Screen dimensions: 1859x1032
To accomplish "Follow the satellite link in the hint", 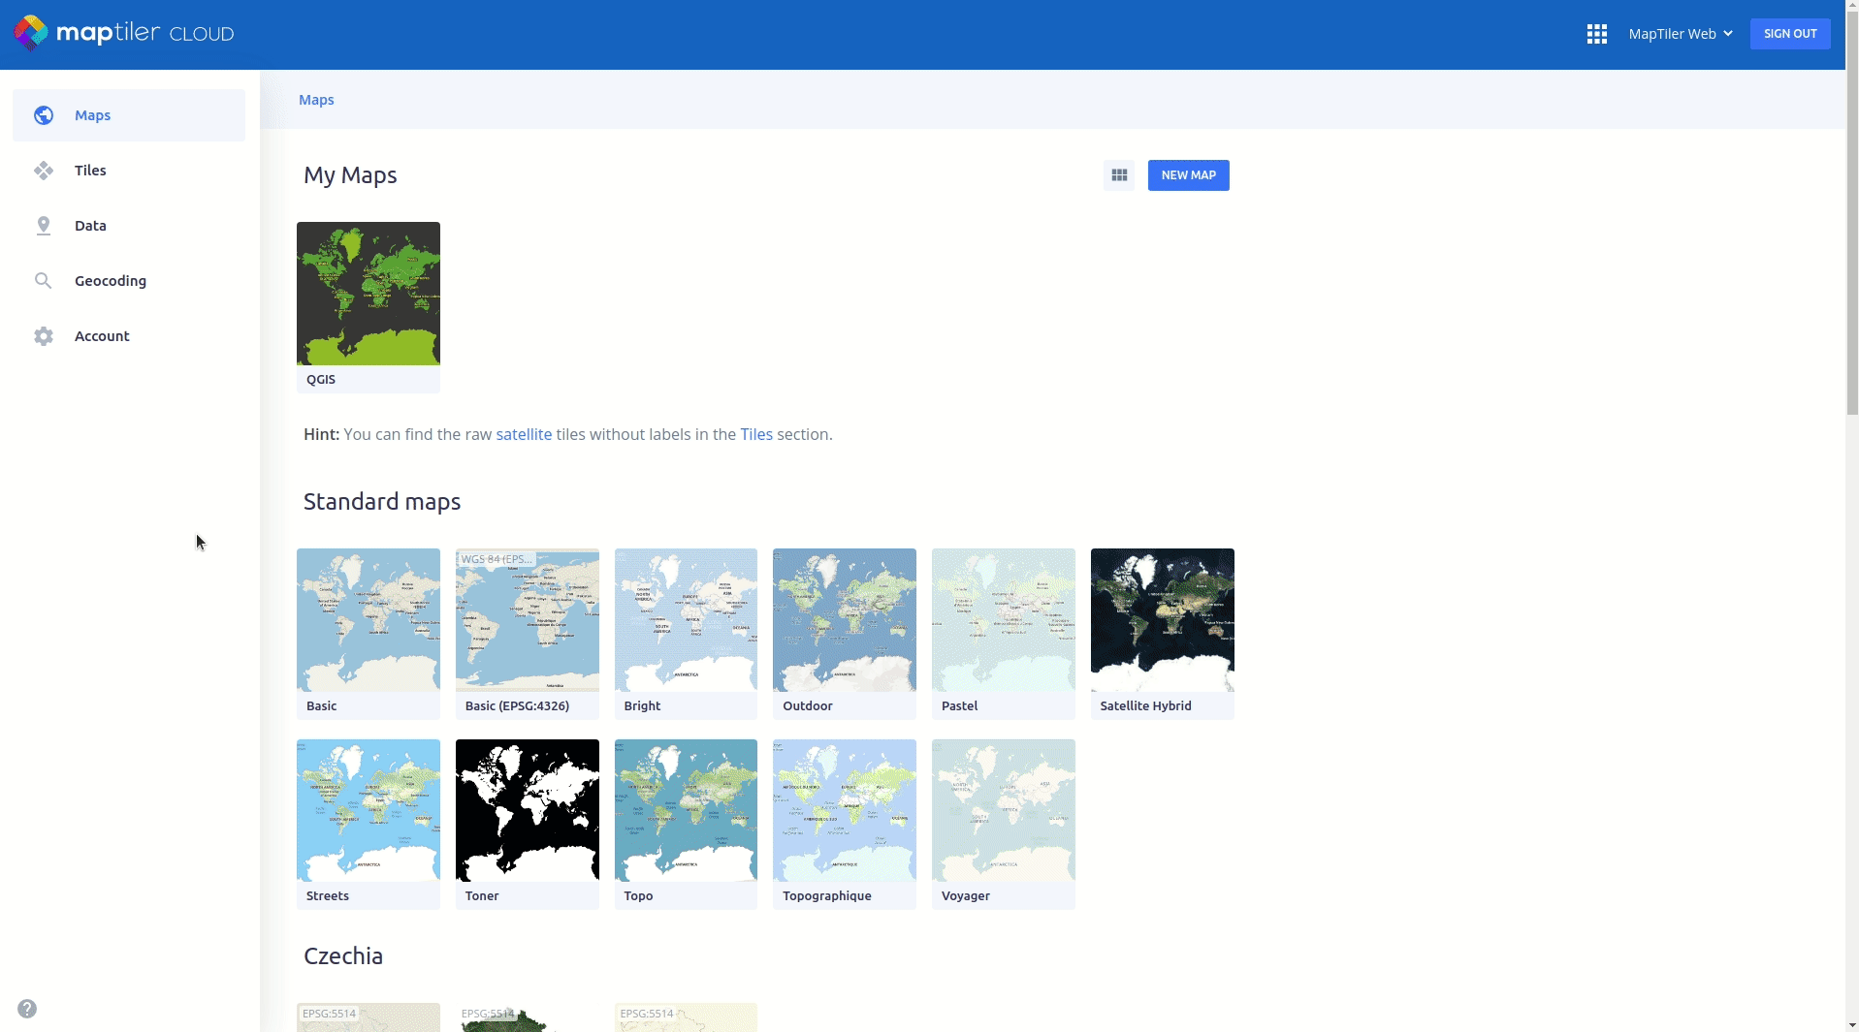I will pyautogui.click(x=524, y=434).
